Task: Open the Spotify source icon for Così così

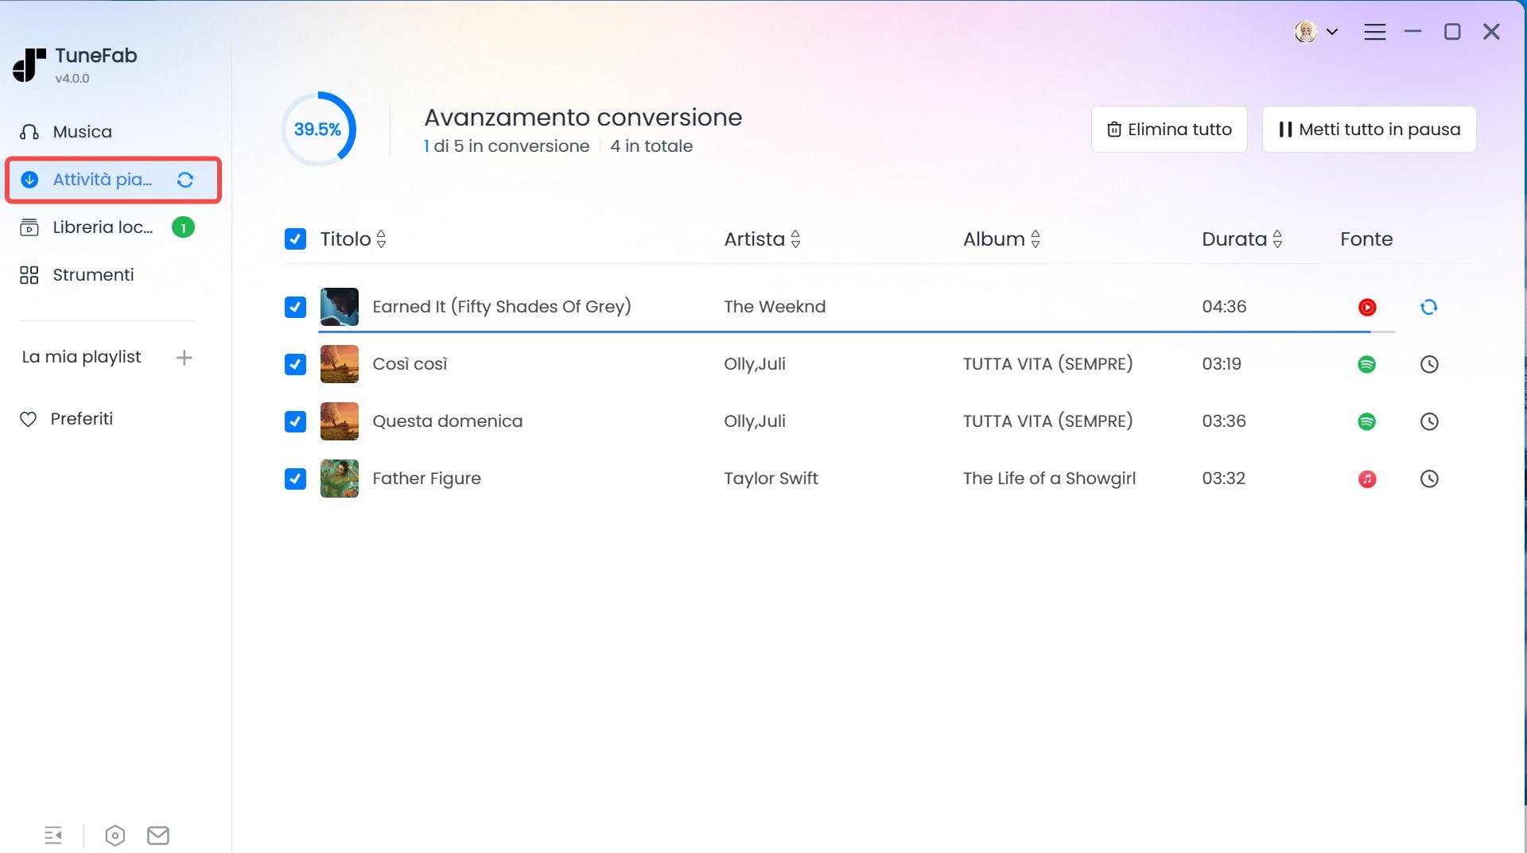Action: click(x=1367, y=364)
